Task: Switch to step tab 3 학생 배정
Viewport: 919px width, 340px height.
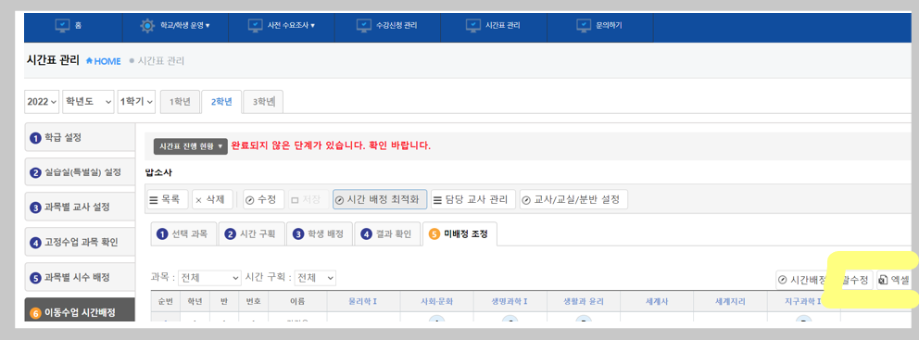Action: (320, 233)
